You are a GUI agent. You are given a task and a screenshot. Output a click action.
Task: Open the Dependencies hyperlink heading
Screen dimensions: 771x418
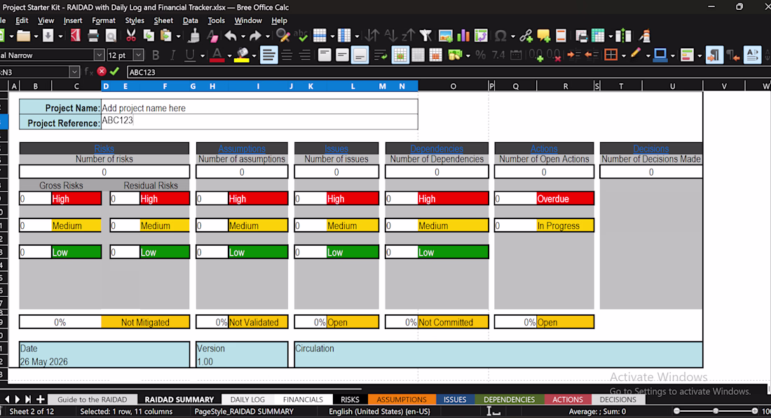click(x=437, y=148)
